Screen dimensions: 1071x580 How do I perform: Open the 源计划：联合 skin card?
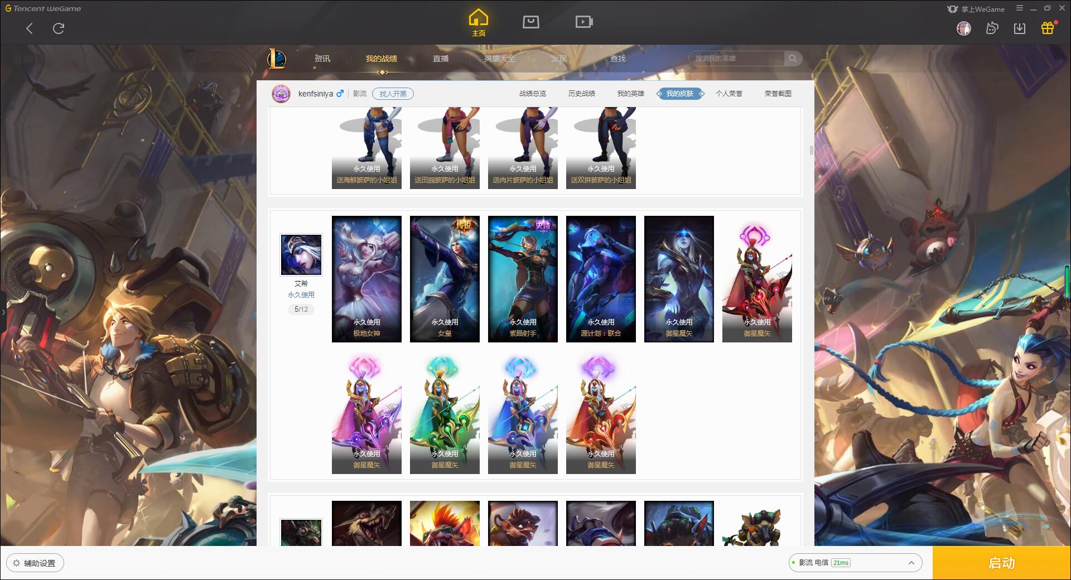click(601, 279)
